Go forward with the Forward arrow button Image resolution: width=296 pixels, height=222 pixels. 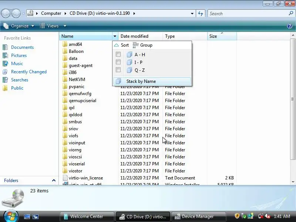pos(16,14)
